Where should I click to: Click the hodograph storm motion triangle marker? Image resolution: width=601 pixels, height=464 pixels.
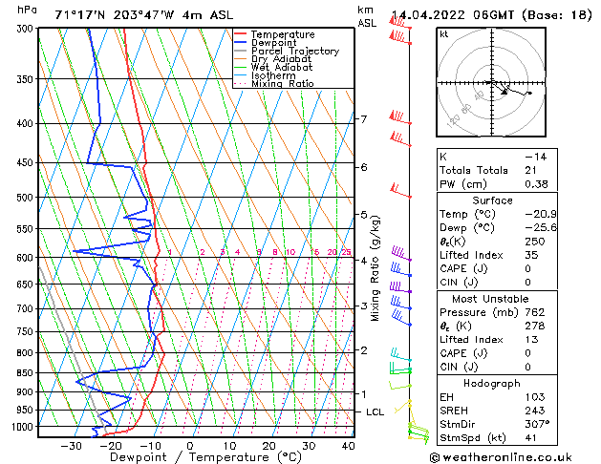point(504,92)
